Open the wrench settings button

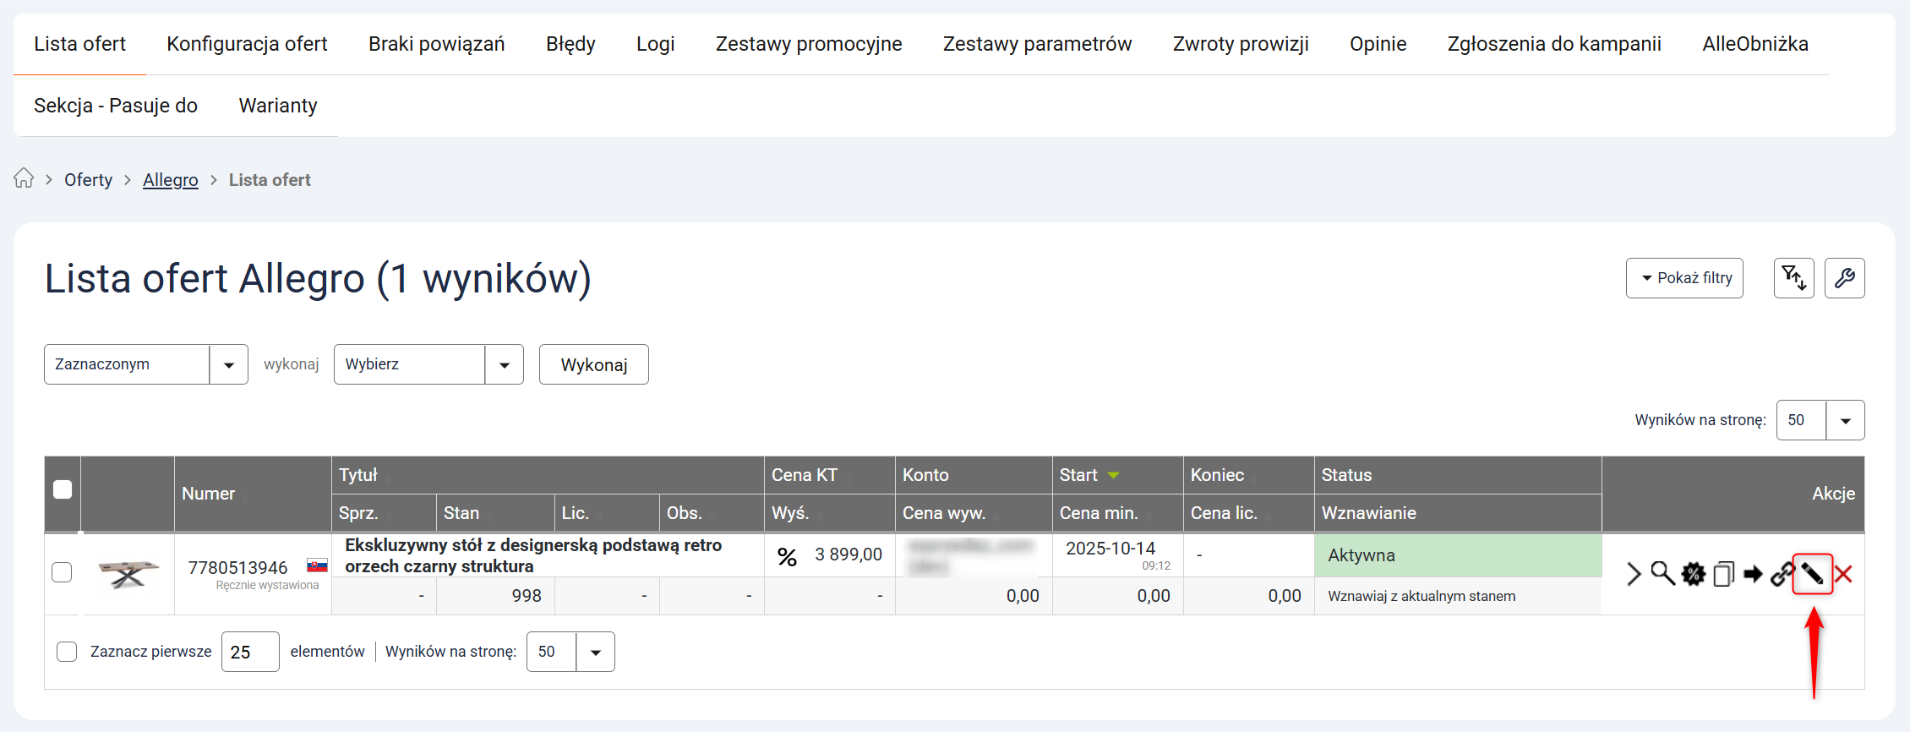(x=1844, y=278)
